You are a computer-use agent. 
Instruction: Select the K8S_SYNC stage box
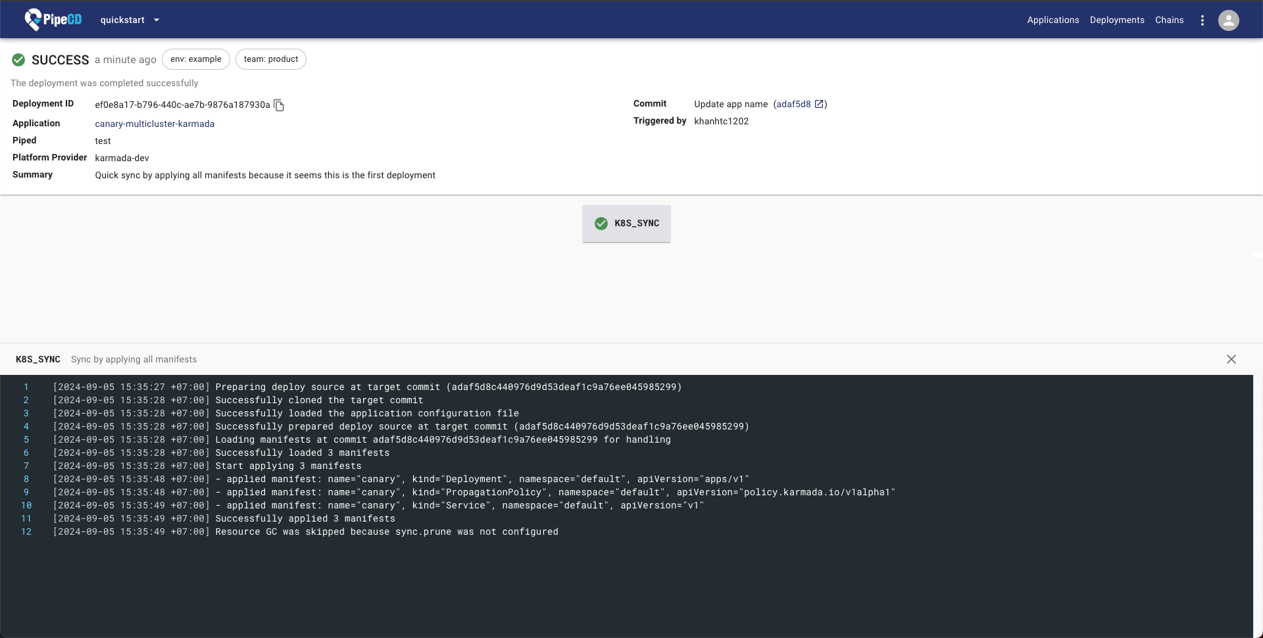tap(626, 224)
